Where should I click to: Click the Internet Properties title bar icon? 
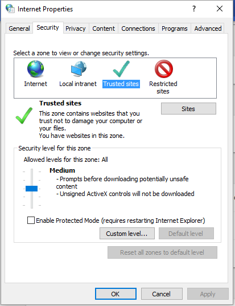pos(10,9)
